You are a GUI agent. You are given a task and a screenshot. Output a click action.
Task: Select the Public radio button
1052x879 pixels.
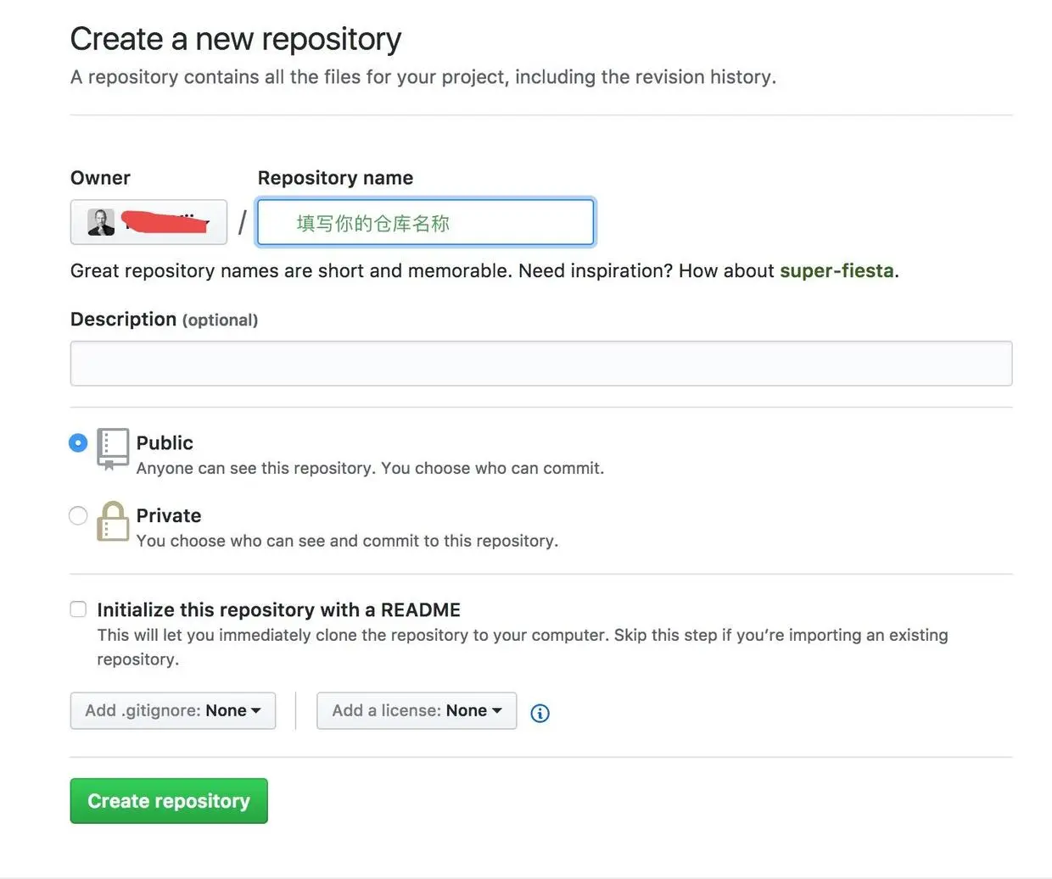78,442
